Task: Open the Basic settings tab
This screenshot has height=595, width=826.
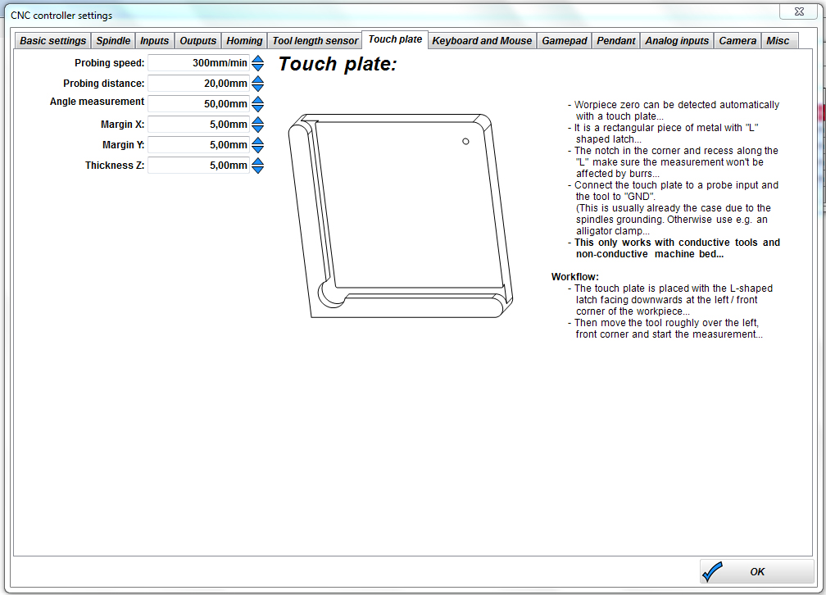Action: 52,41
